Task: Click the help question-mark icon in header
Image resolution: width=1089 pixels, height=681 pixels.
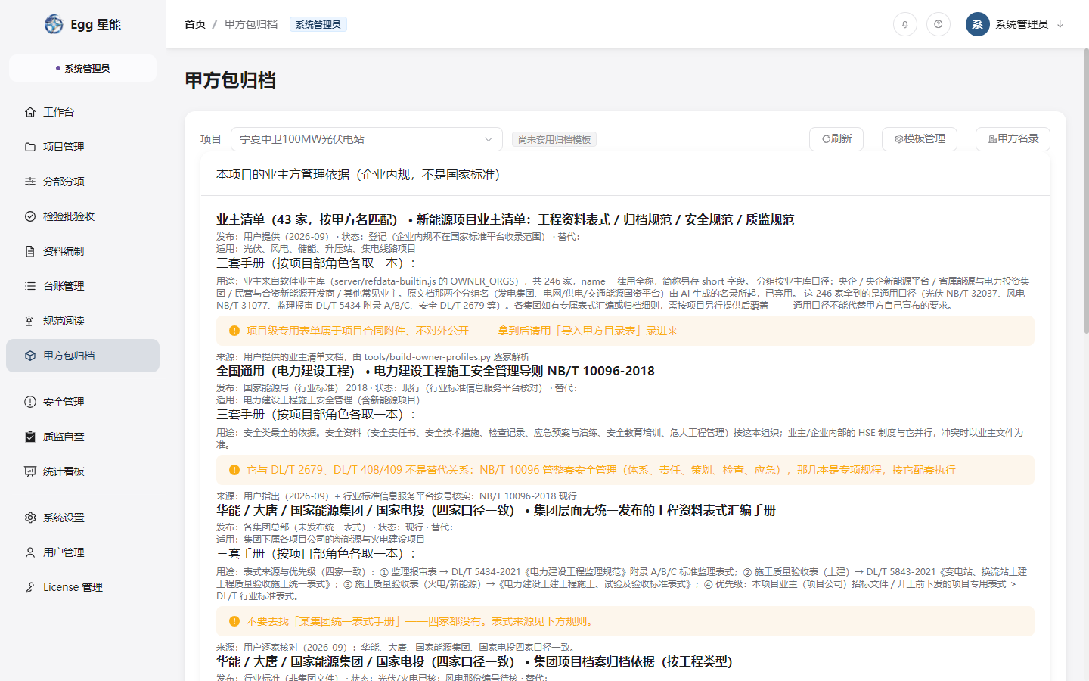Action: pos(939,24)
